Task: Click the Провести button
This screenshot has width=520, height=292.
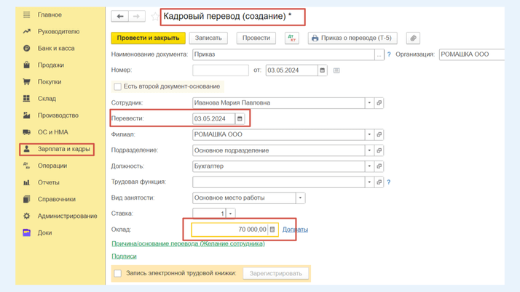Action: click(x=256, y=38)
